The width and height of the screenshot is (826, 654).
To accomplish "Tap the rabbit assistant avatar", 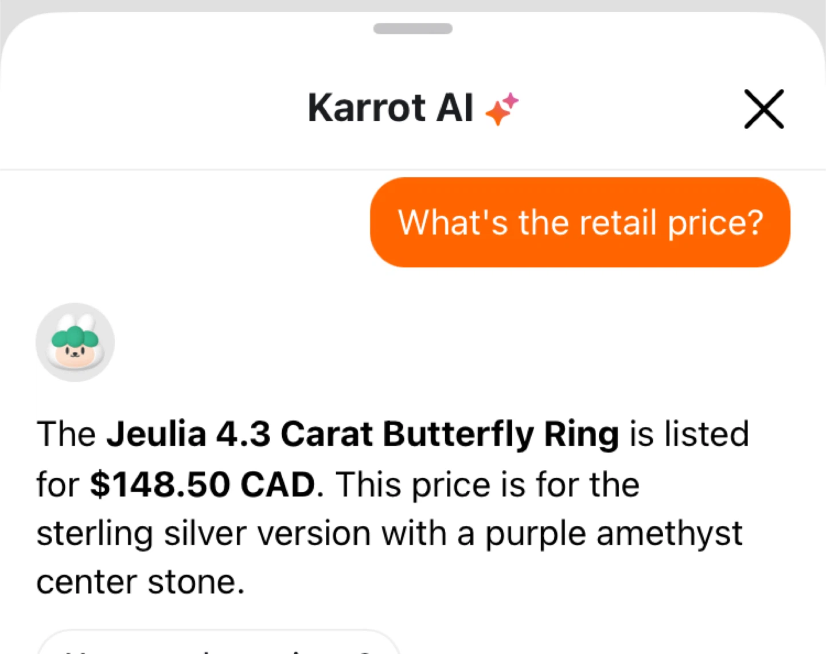I will pyautogui.click(x=75, y=342).
